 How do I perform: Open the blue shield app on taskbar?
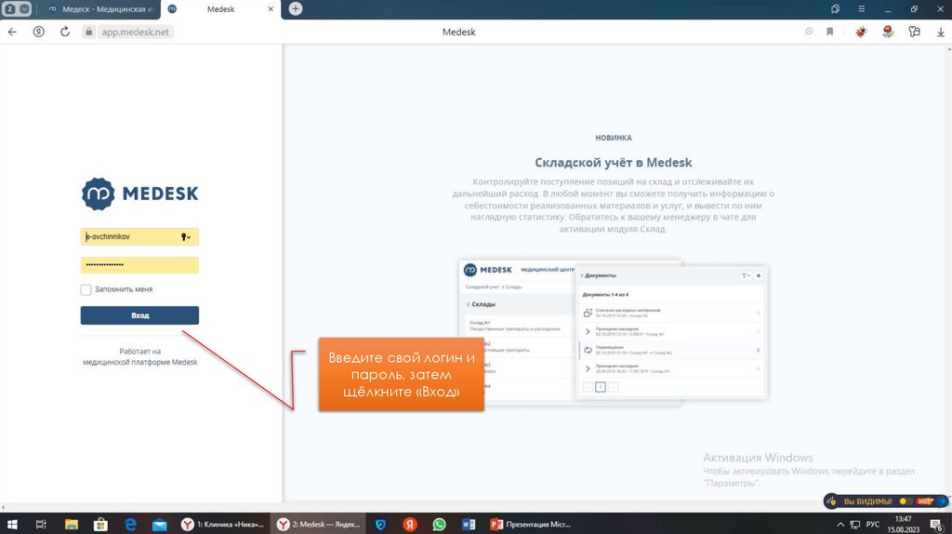[380, 525]
